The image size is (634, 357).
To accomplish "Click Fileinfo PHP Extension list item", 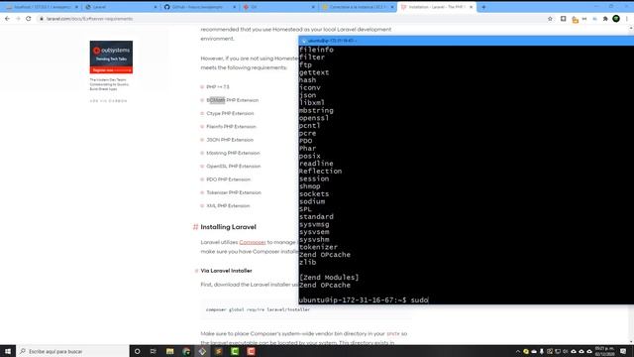I will [231, 127].
